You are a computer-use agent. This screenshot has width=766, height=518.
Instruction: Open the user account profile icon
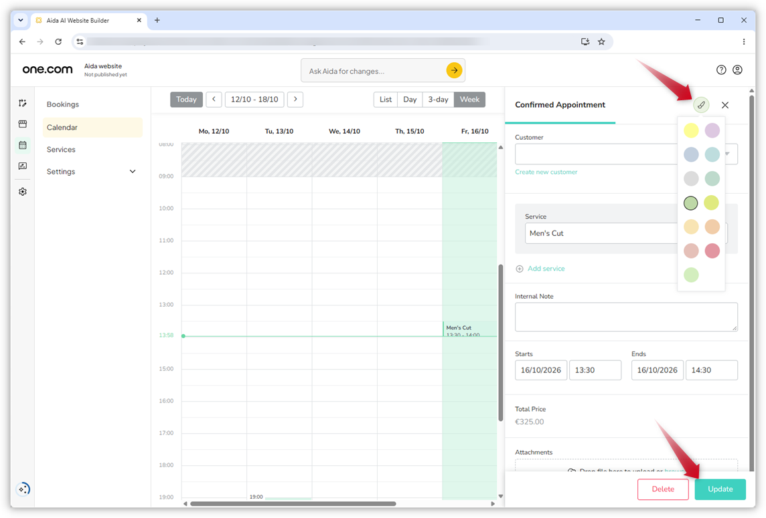click(x=737, y=70)
